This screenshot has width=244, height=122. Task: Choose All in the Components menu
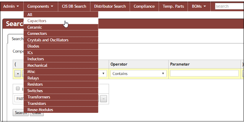tap(30, 14)
